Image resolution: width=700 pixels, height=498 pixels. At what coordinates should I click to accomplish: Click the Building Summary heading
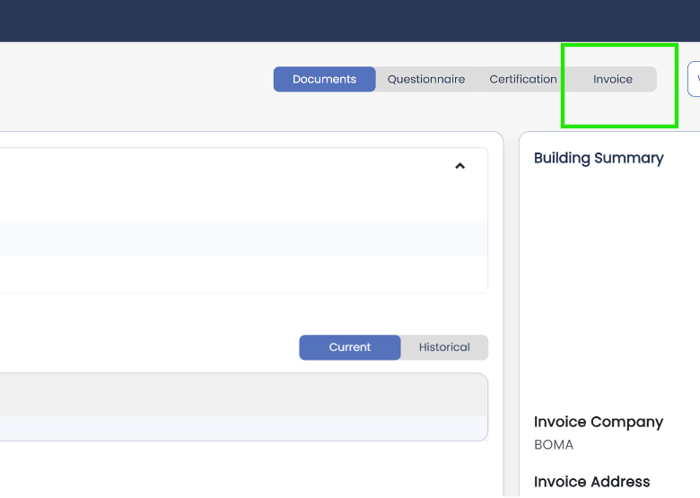coord(599,158)
